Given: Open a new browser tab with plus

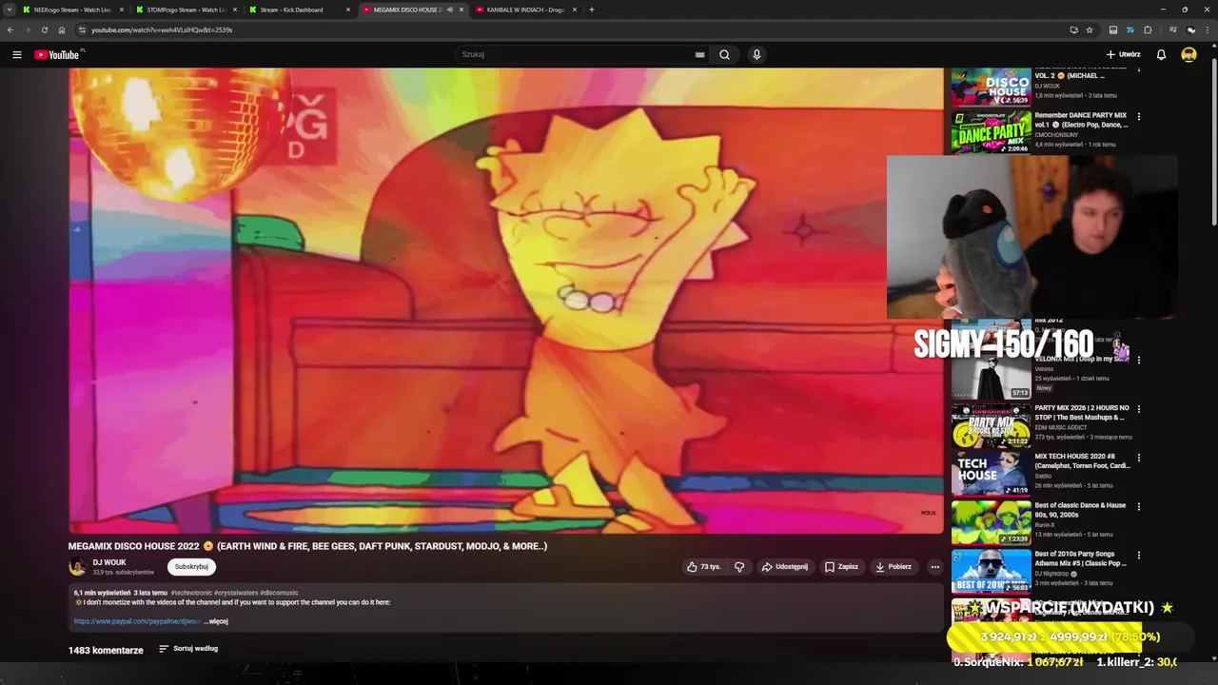Looking at the screenshot, I should point(592,10).
